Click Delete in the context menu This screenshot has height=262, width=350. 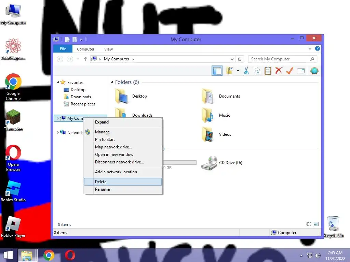tap(123, 182)
